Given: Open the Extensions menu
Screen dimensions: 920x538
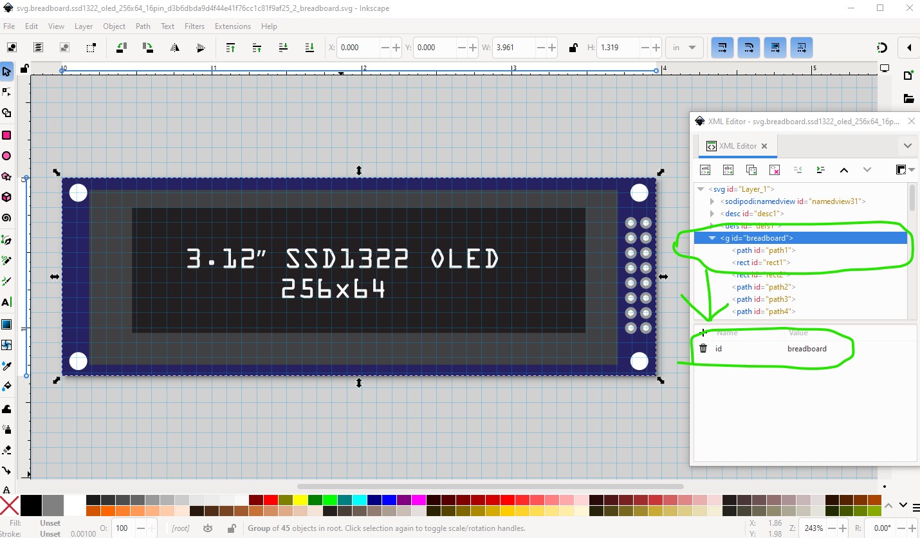Looking at the screenshot, I should click(x=232, y=26).
